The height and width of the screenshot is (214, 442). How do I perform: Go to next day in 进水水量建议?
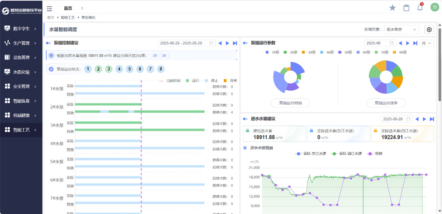tap(424, 119)
